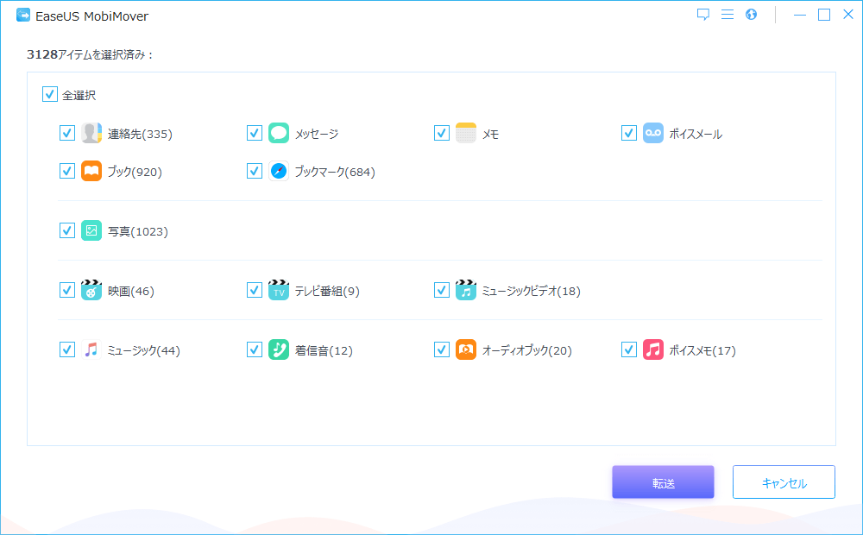
Task: Click the ブックマーク Safari bookmarks icon
Action: click(277, 171)
